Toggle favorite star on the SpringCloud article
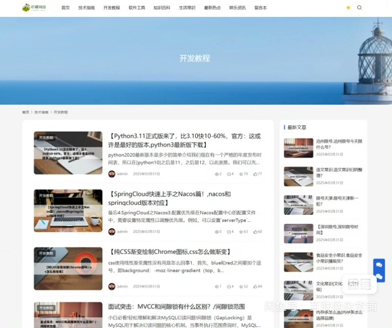 coord(242,232)
